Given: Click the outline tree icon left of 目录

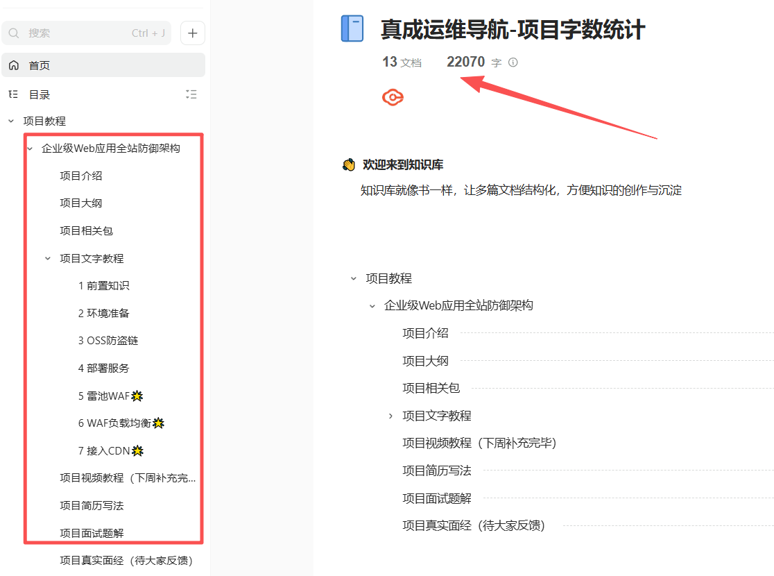Looking at the screenshot, I should (x=12, y=94).
